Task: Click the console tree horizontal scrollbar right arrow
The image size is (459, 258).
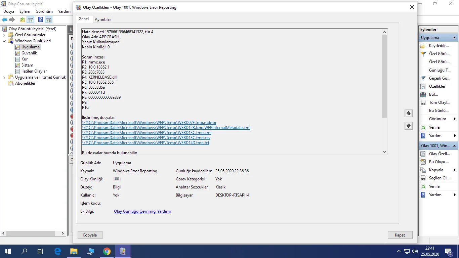Action: coord(62,233)
